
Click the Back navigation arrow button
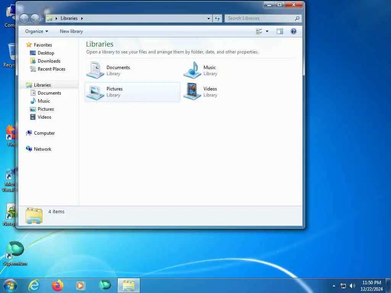coord(24,18)
